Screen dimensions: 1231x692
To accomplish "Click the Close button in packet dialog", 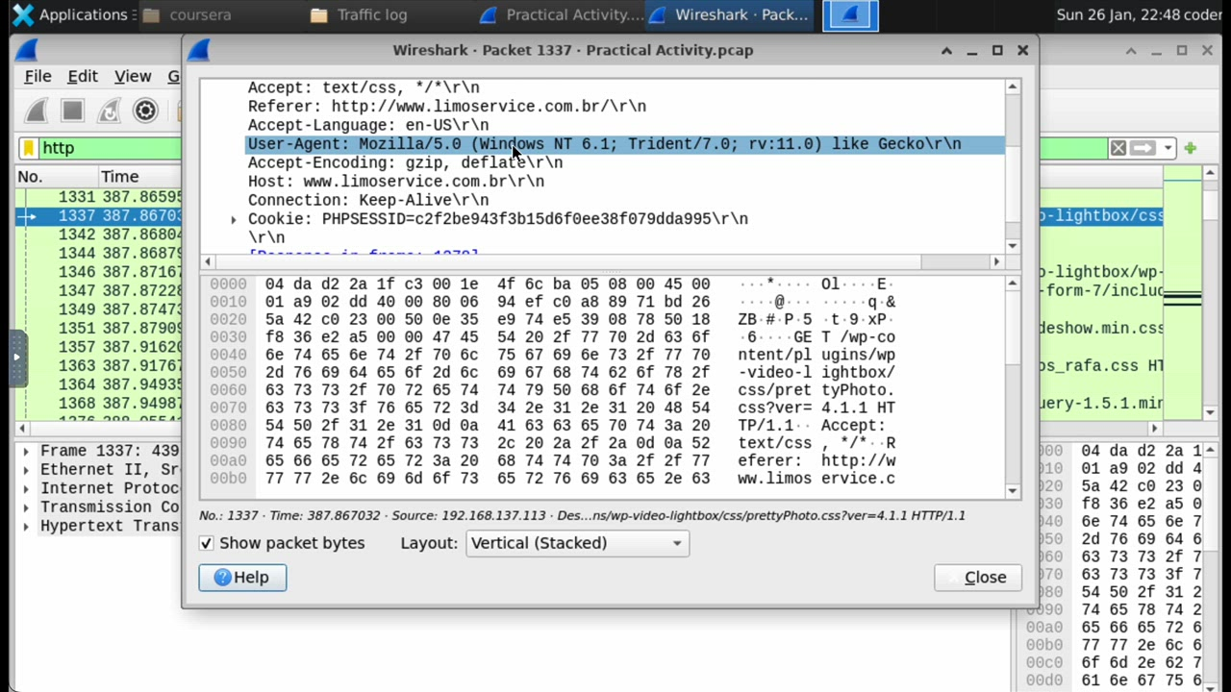I will pos(977,577).
